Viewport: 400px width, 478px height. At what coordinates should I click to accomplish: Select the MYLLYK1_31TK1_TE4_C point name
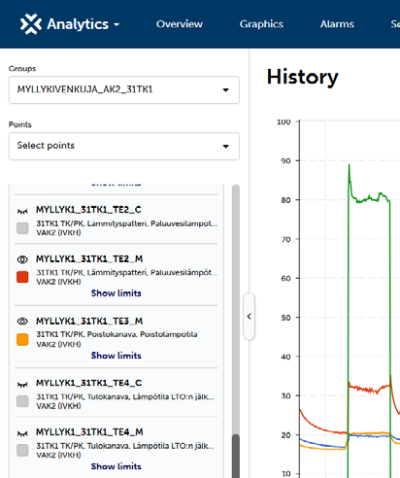pyautogui.click(x=88, y=383)
